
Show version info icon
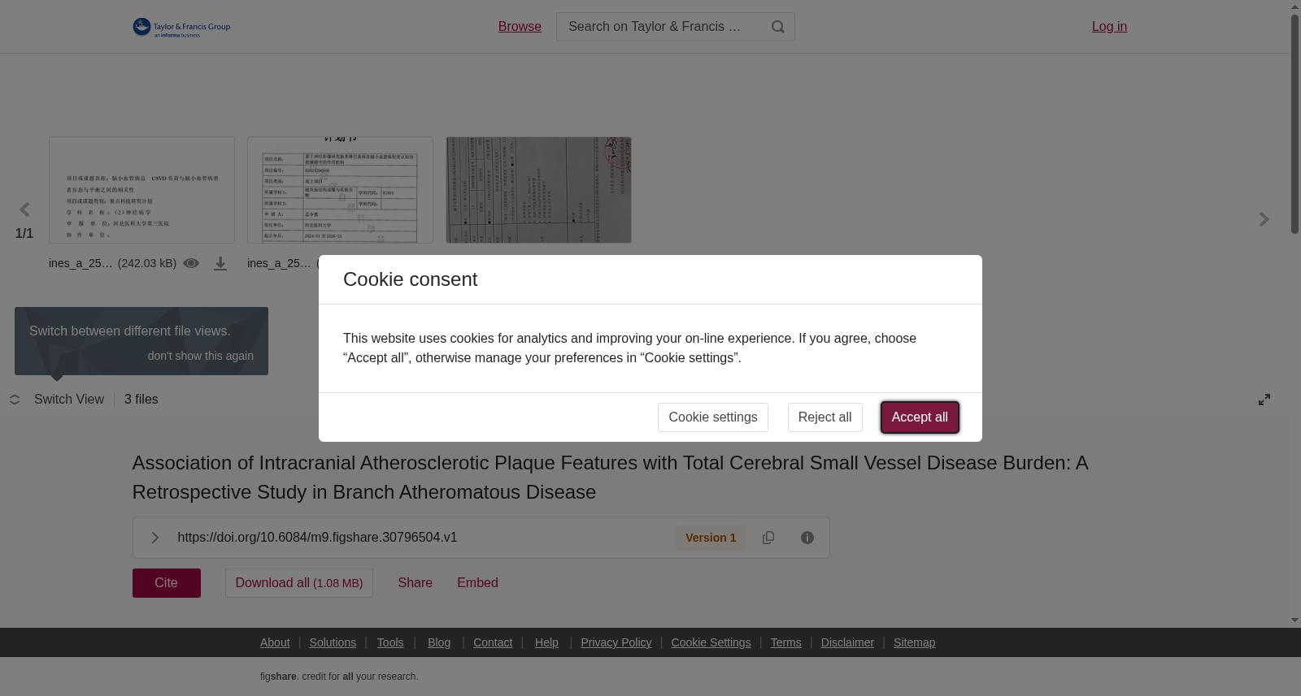tap(807, 538)
